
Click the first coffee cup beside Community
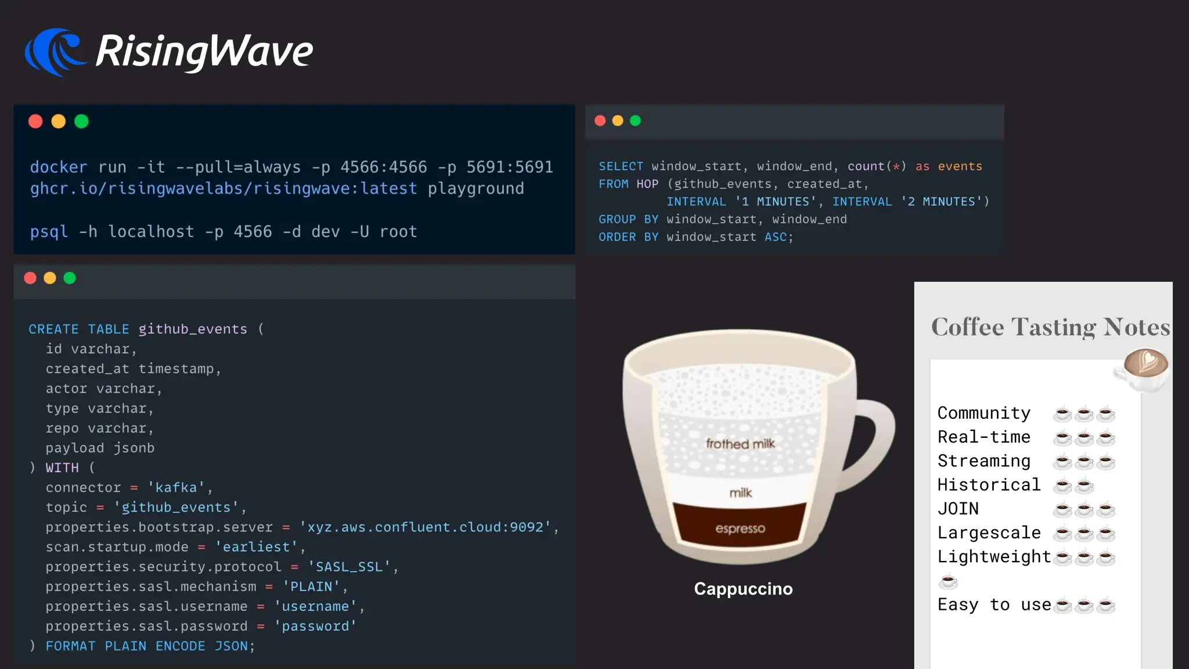click(1063, 414)
